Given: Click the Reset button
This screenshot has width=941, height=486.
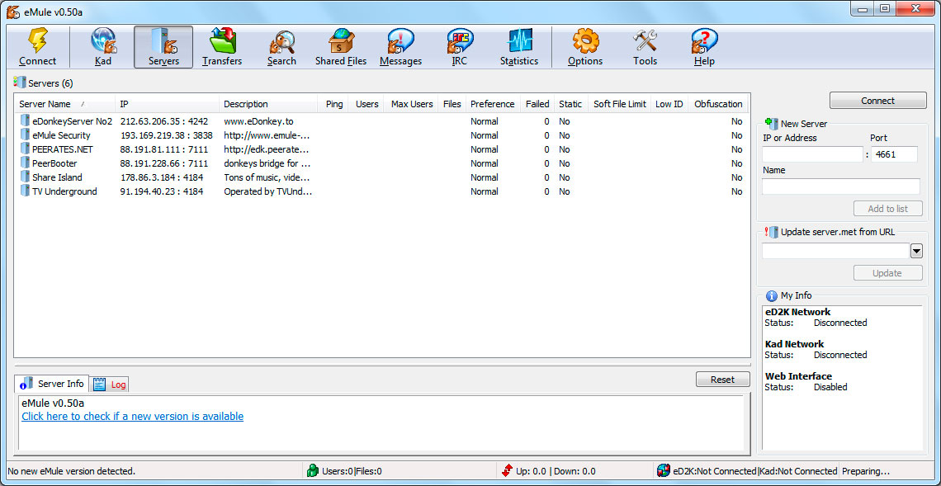Looking at the screenshot, I should 722,380.
